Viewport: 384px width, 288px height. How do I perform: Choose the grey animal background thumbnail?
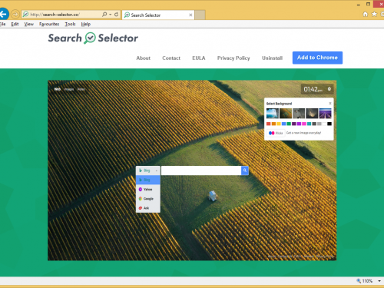(299, 114)
